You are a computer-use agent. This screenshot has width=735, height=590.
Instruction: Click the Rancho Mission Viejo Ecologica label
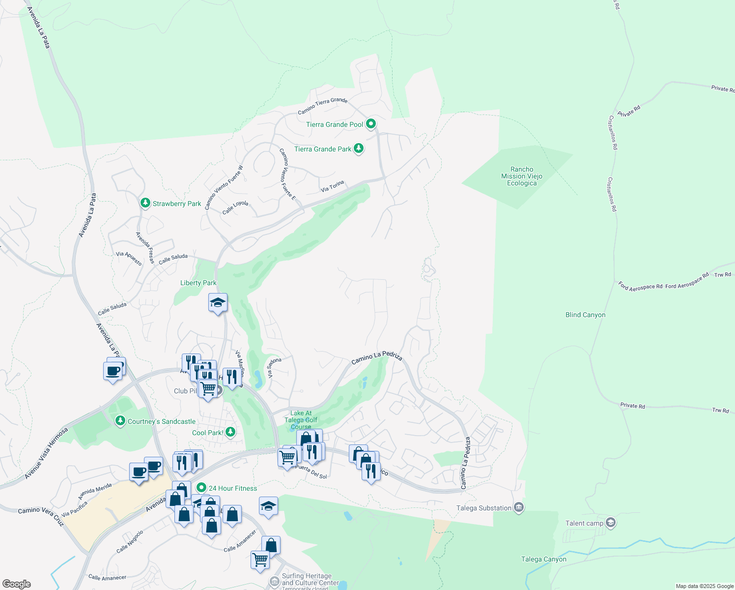tap(522, 176)
